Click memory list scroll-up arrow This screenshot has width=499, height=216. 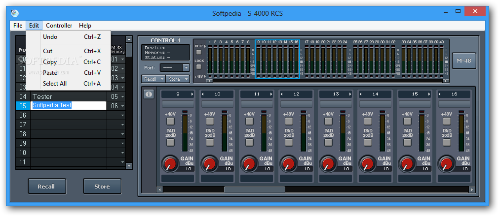pyautogui.click(x=129, y=39)
